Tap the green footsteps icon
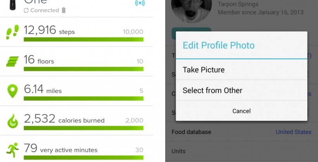The width and height of the screenshot is (318, 162). pyautogui.click(x=12, y=32)
